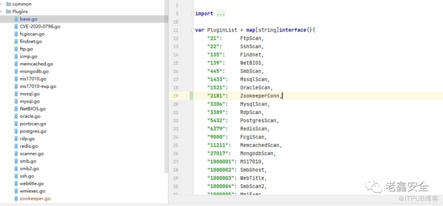This screenshot has width=443, height=206.
Task: Click the green change marker on line 19
Action: 191,96
